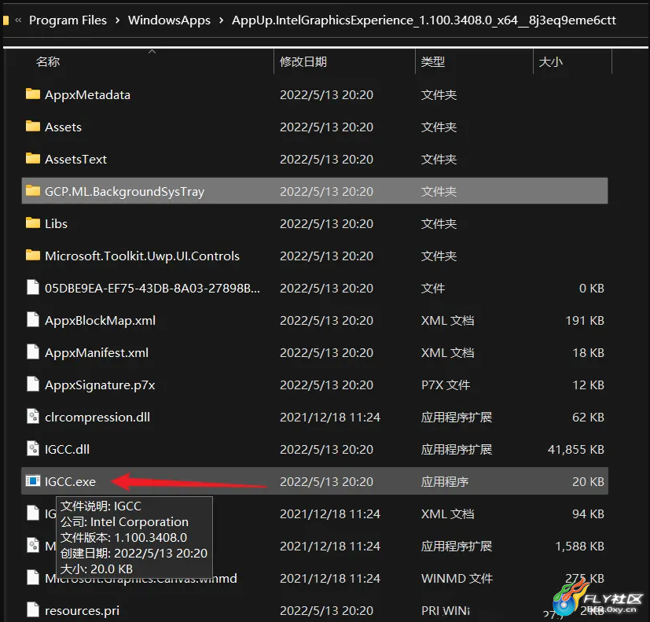
Task: Click the PRI type cell for resources.pri
Action: (446, 611)
